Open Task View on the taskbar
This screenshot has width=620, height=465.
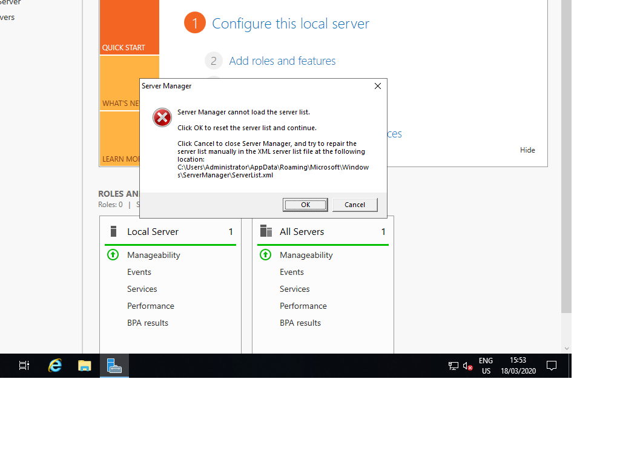click(x=24, y=366)
